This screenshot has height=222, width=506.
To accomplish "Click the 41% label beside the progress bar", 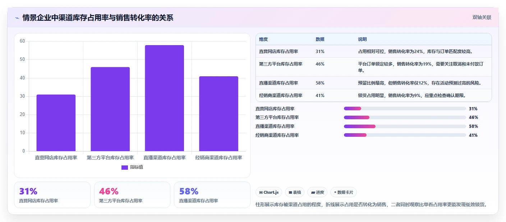I will tap(473, 135).
